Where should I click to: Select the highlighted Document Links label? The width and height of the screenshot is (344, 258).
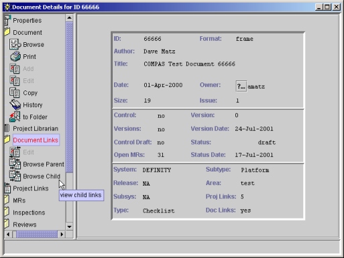(36, 140)
